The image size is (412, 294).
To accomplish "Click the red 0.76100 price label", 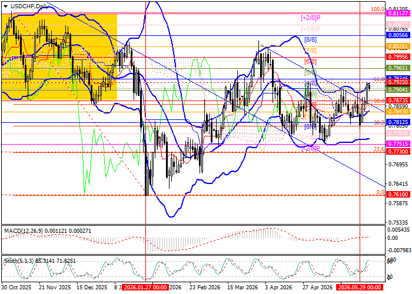I will 399,195.
